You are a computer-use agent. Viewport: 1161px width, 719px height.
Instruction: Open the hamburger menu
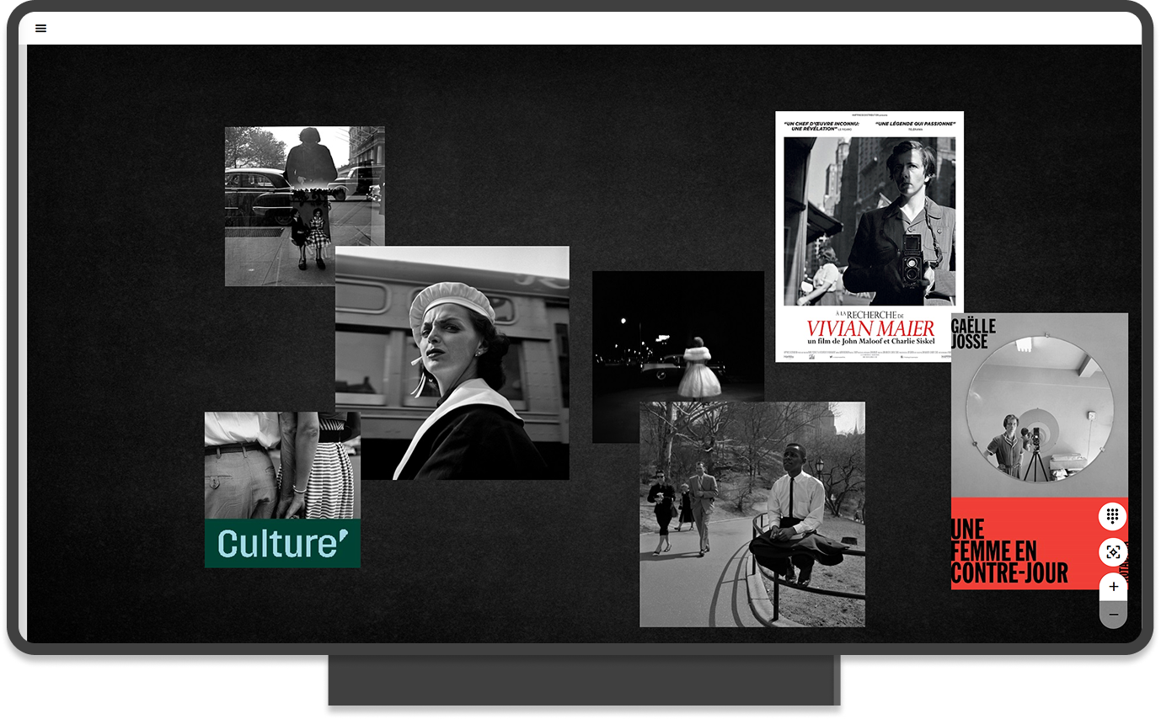point(40,28)
